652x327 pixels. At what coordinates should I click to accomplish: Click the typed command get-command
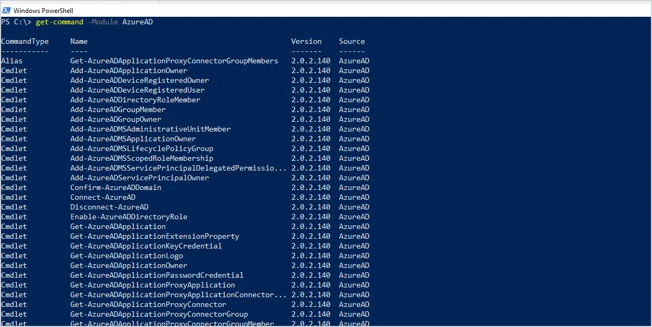[60, 22]
